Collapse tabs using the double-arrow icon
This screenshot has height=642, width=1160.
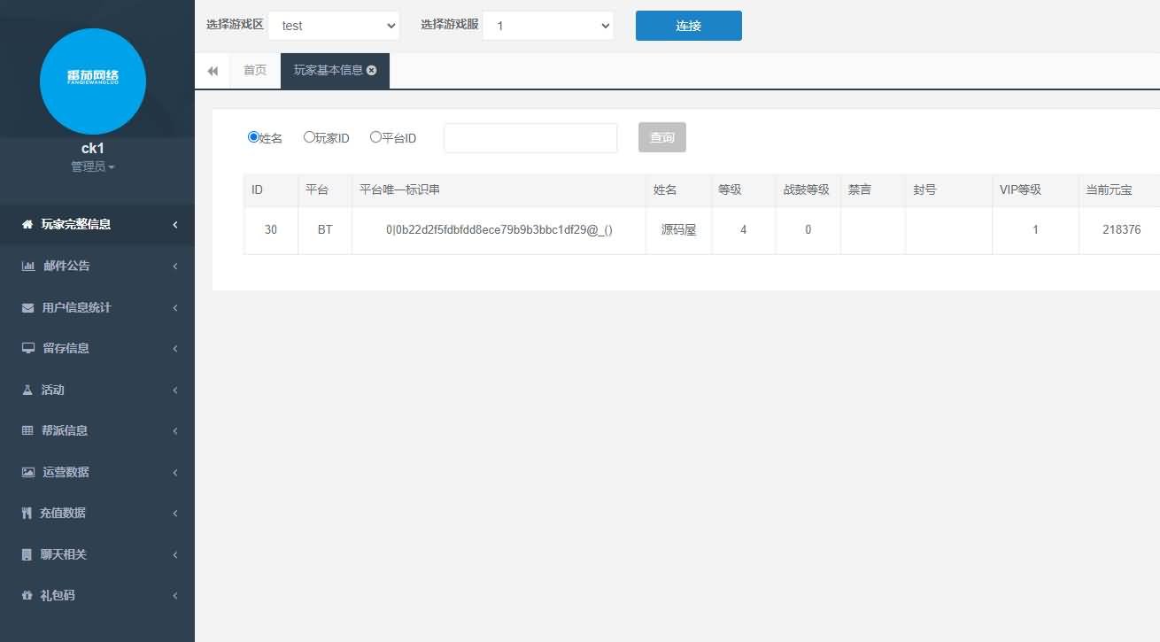coord(213,70)
